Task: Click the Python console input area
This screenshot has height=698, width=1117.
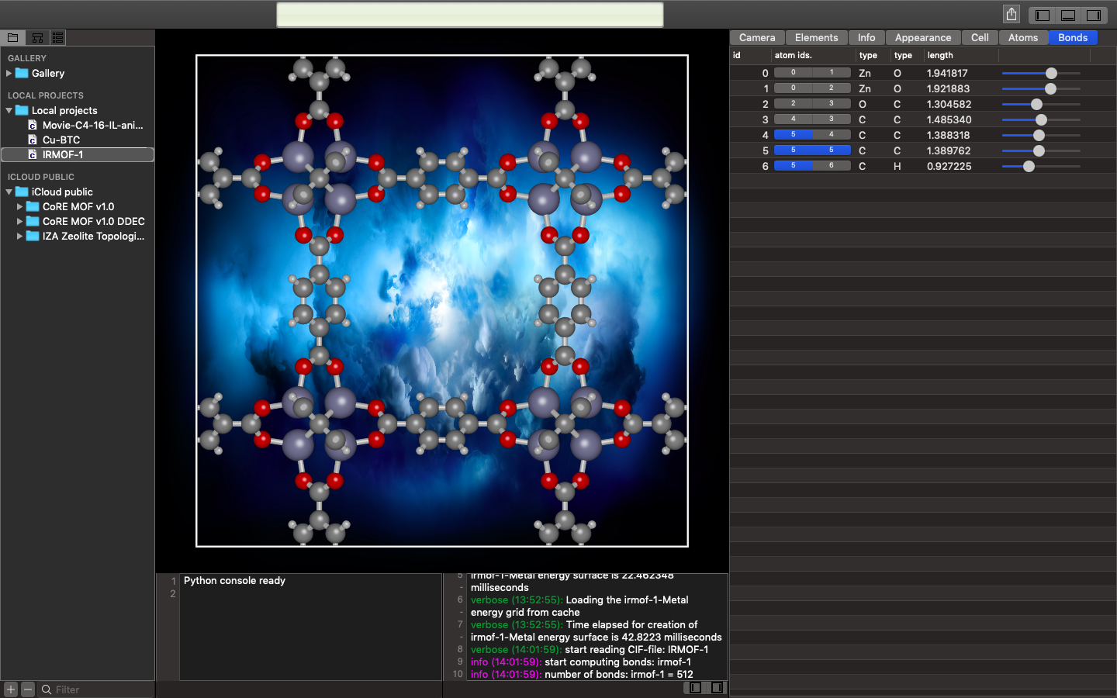Action: pos(310,627)
